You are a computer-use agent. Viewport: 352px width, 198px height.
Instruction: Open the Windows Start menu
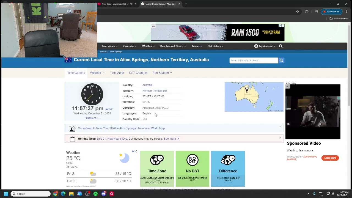6,194
